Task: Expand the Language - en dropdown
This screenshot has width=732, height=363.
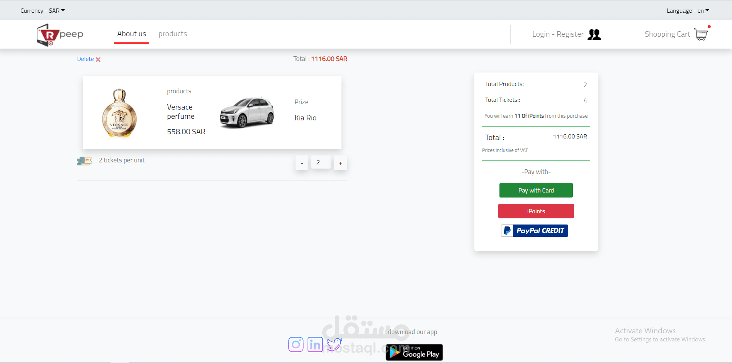Action: tap(688, 10)
